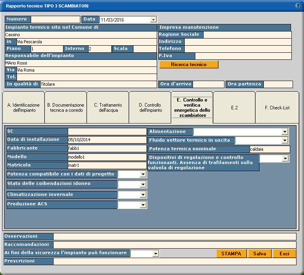Viewport: 304px width, 275px height.
Task: Expand Fluido vettore termico in uscita dropdown
Action: click(285, 140)
